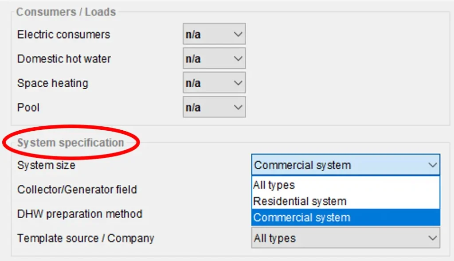The height and width of the screenshot is (261, 454).
Task: Click the Space heating label
Action: pyautogui.click(x=52, y=83)
